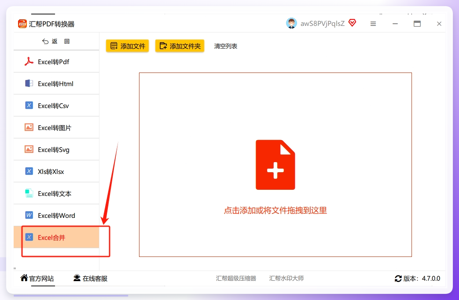Open the 官方网站 link
This screenshot has width=459, height=300.
click(37, 278)
